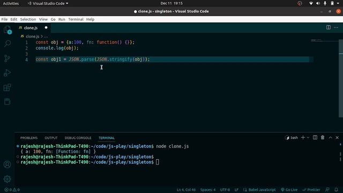
Task: Open the editor More Actions ellipsis
Action: coord(336,27)
